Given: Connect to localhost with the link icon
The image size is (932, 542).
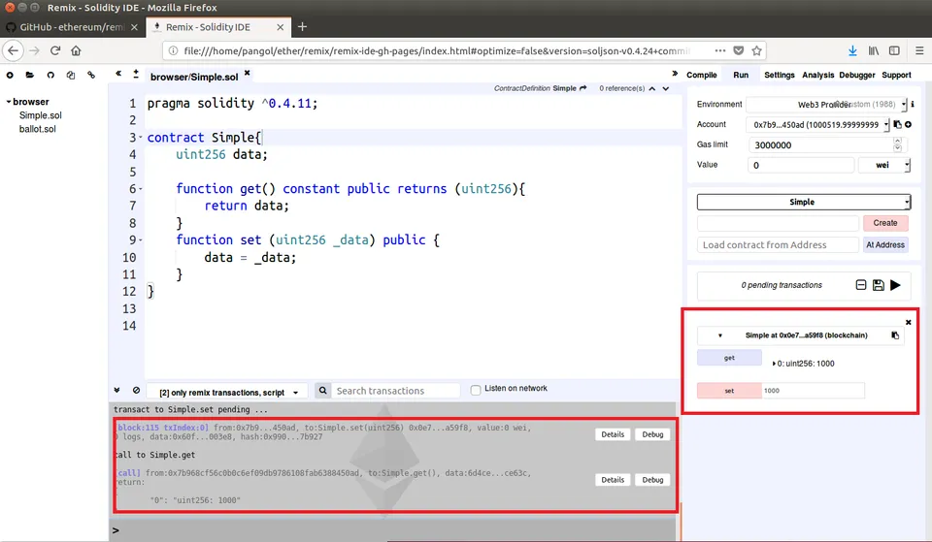Looking at the screenshot, I should pos(91,75).
